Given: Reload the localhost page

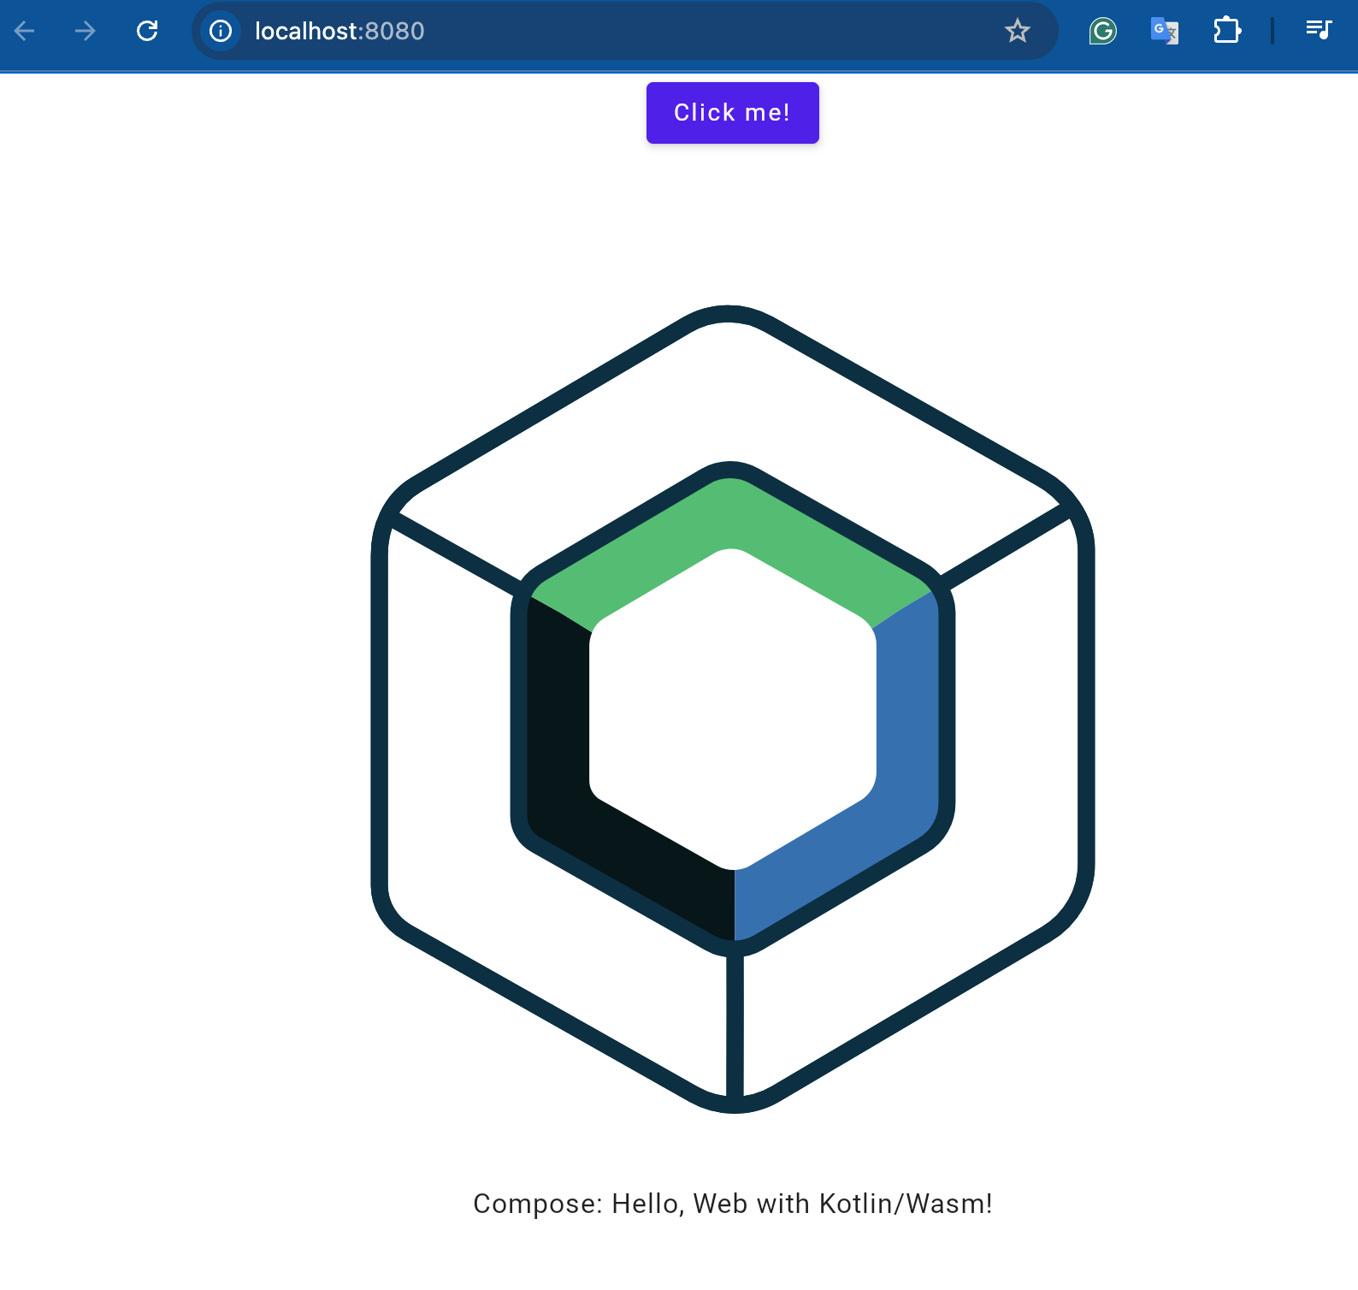Looking at the screenshot, I should click(x=147, y=31).
